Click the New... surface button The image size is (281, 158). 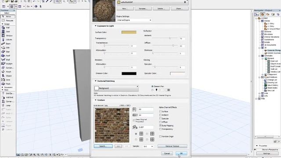click(125, 9)
